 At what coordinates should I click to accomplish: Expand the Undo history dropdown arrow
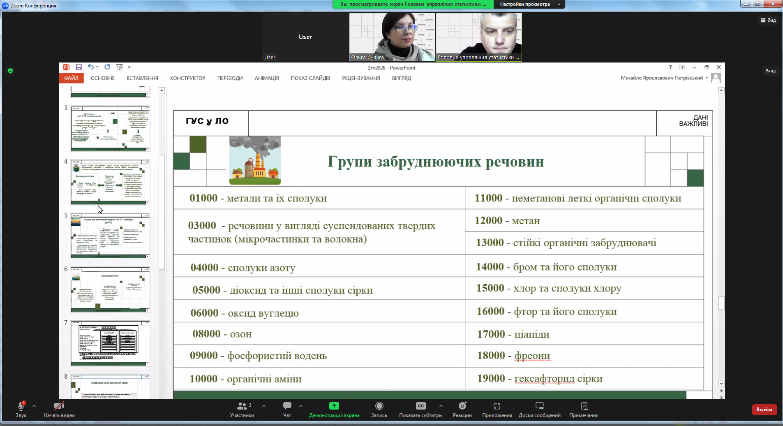tap(97, 67)
